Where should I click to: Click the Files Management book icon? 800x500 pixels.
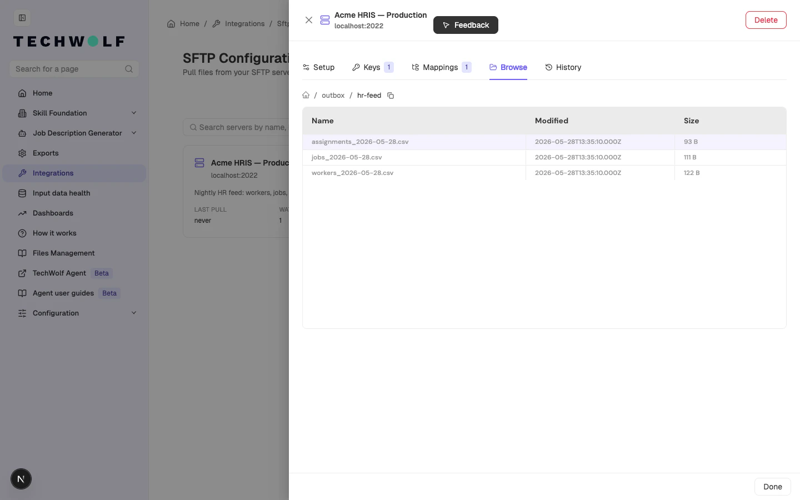22,253
